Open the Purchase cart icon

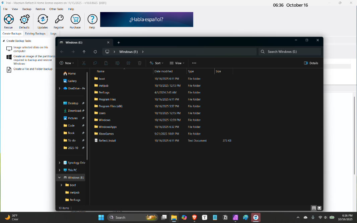point(75,21)
